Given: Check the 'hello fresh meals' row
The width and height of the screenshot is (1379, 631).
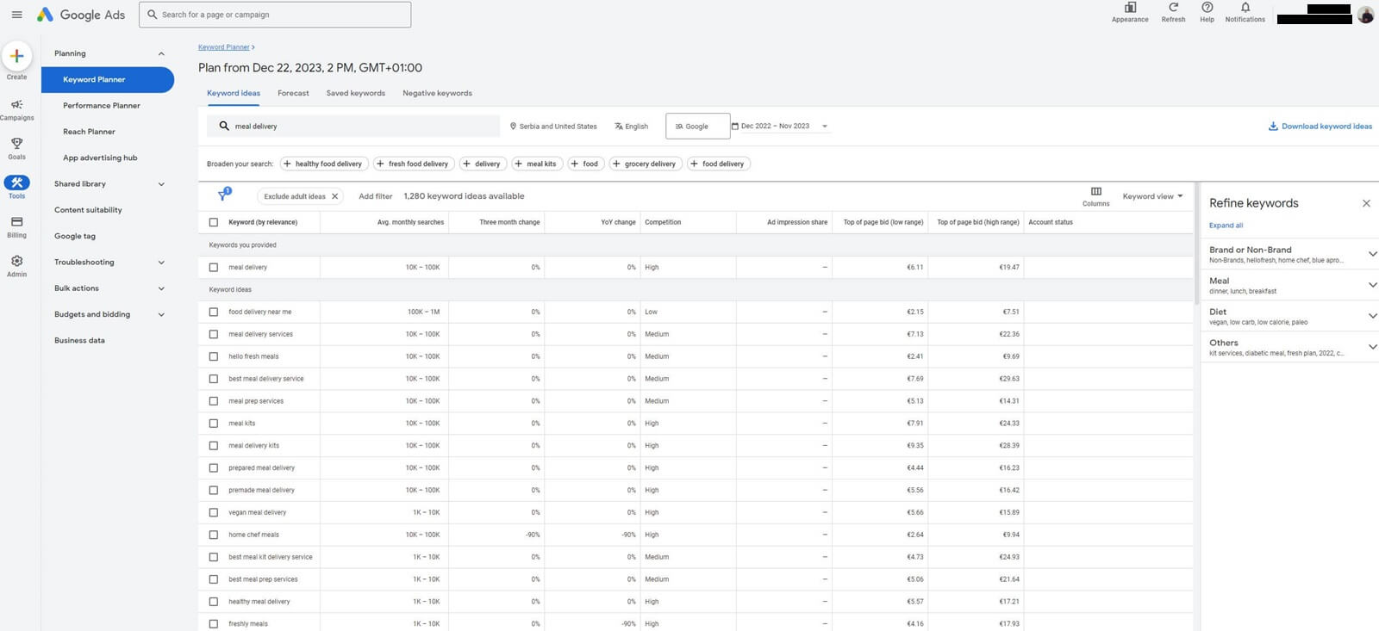Looking at the screenshot, I should pyautogui.click(x=214, y=356).
